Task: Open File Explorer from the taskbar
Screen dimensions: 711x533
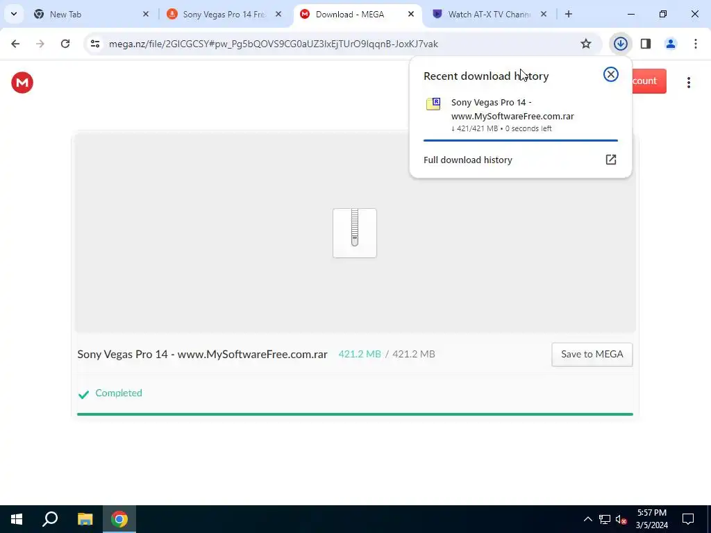Action: pyautogui.click(x=85, y=519)
